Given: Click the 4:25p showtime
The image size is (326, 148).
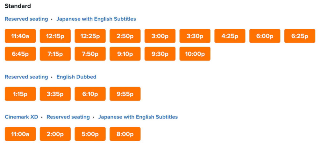Looking at the screenshot, I should (230, 36).
